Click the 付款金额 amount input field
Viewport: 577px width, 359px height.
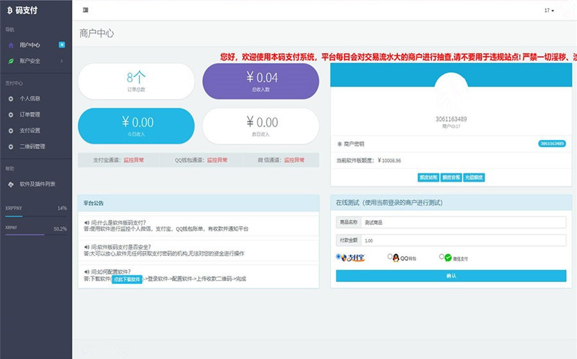click(x=463, y=240)
